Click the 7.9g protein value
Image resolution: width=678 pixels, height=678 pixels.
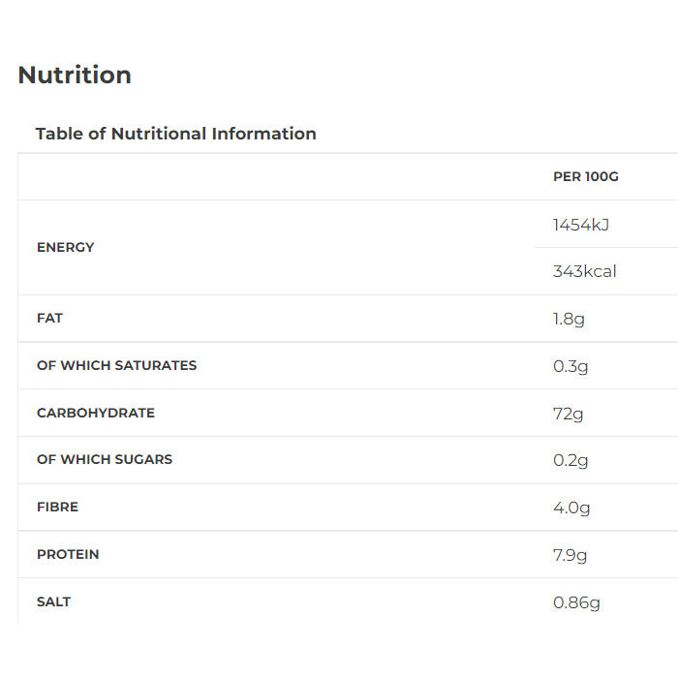[x=570, y=555]
